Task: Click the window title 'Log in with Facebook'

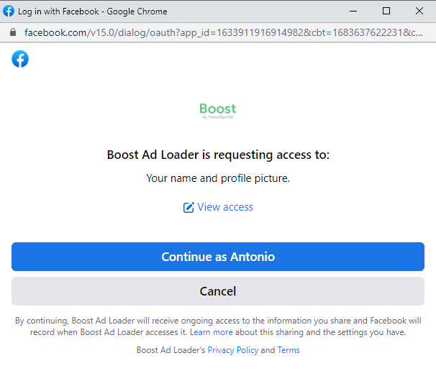Action: pyautogui.click(x=92, y=11)
